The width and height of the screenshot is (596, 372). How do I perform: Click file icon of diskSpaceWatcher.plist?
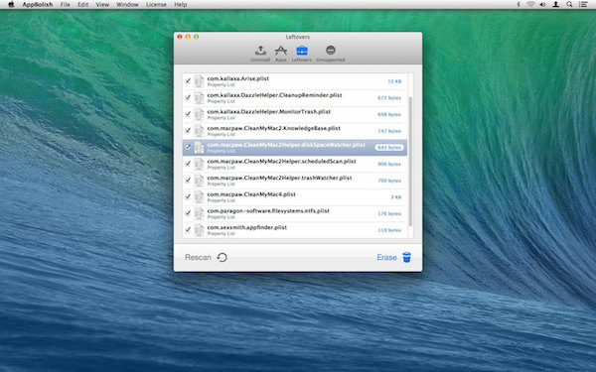pyautogui.click(x=199, y=147)
